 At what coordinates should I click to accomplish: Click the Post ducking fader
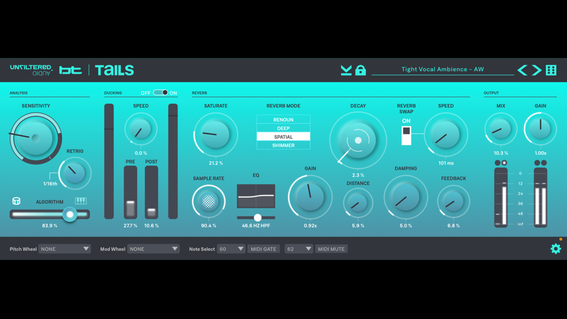click(151, 192)
